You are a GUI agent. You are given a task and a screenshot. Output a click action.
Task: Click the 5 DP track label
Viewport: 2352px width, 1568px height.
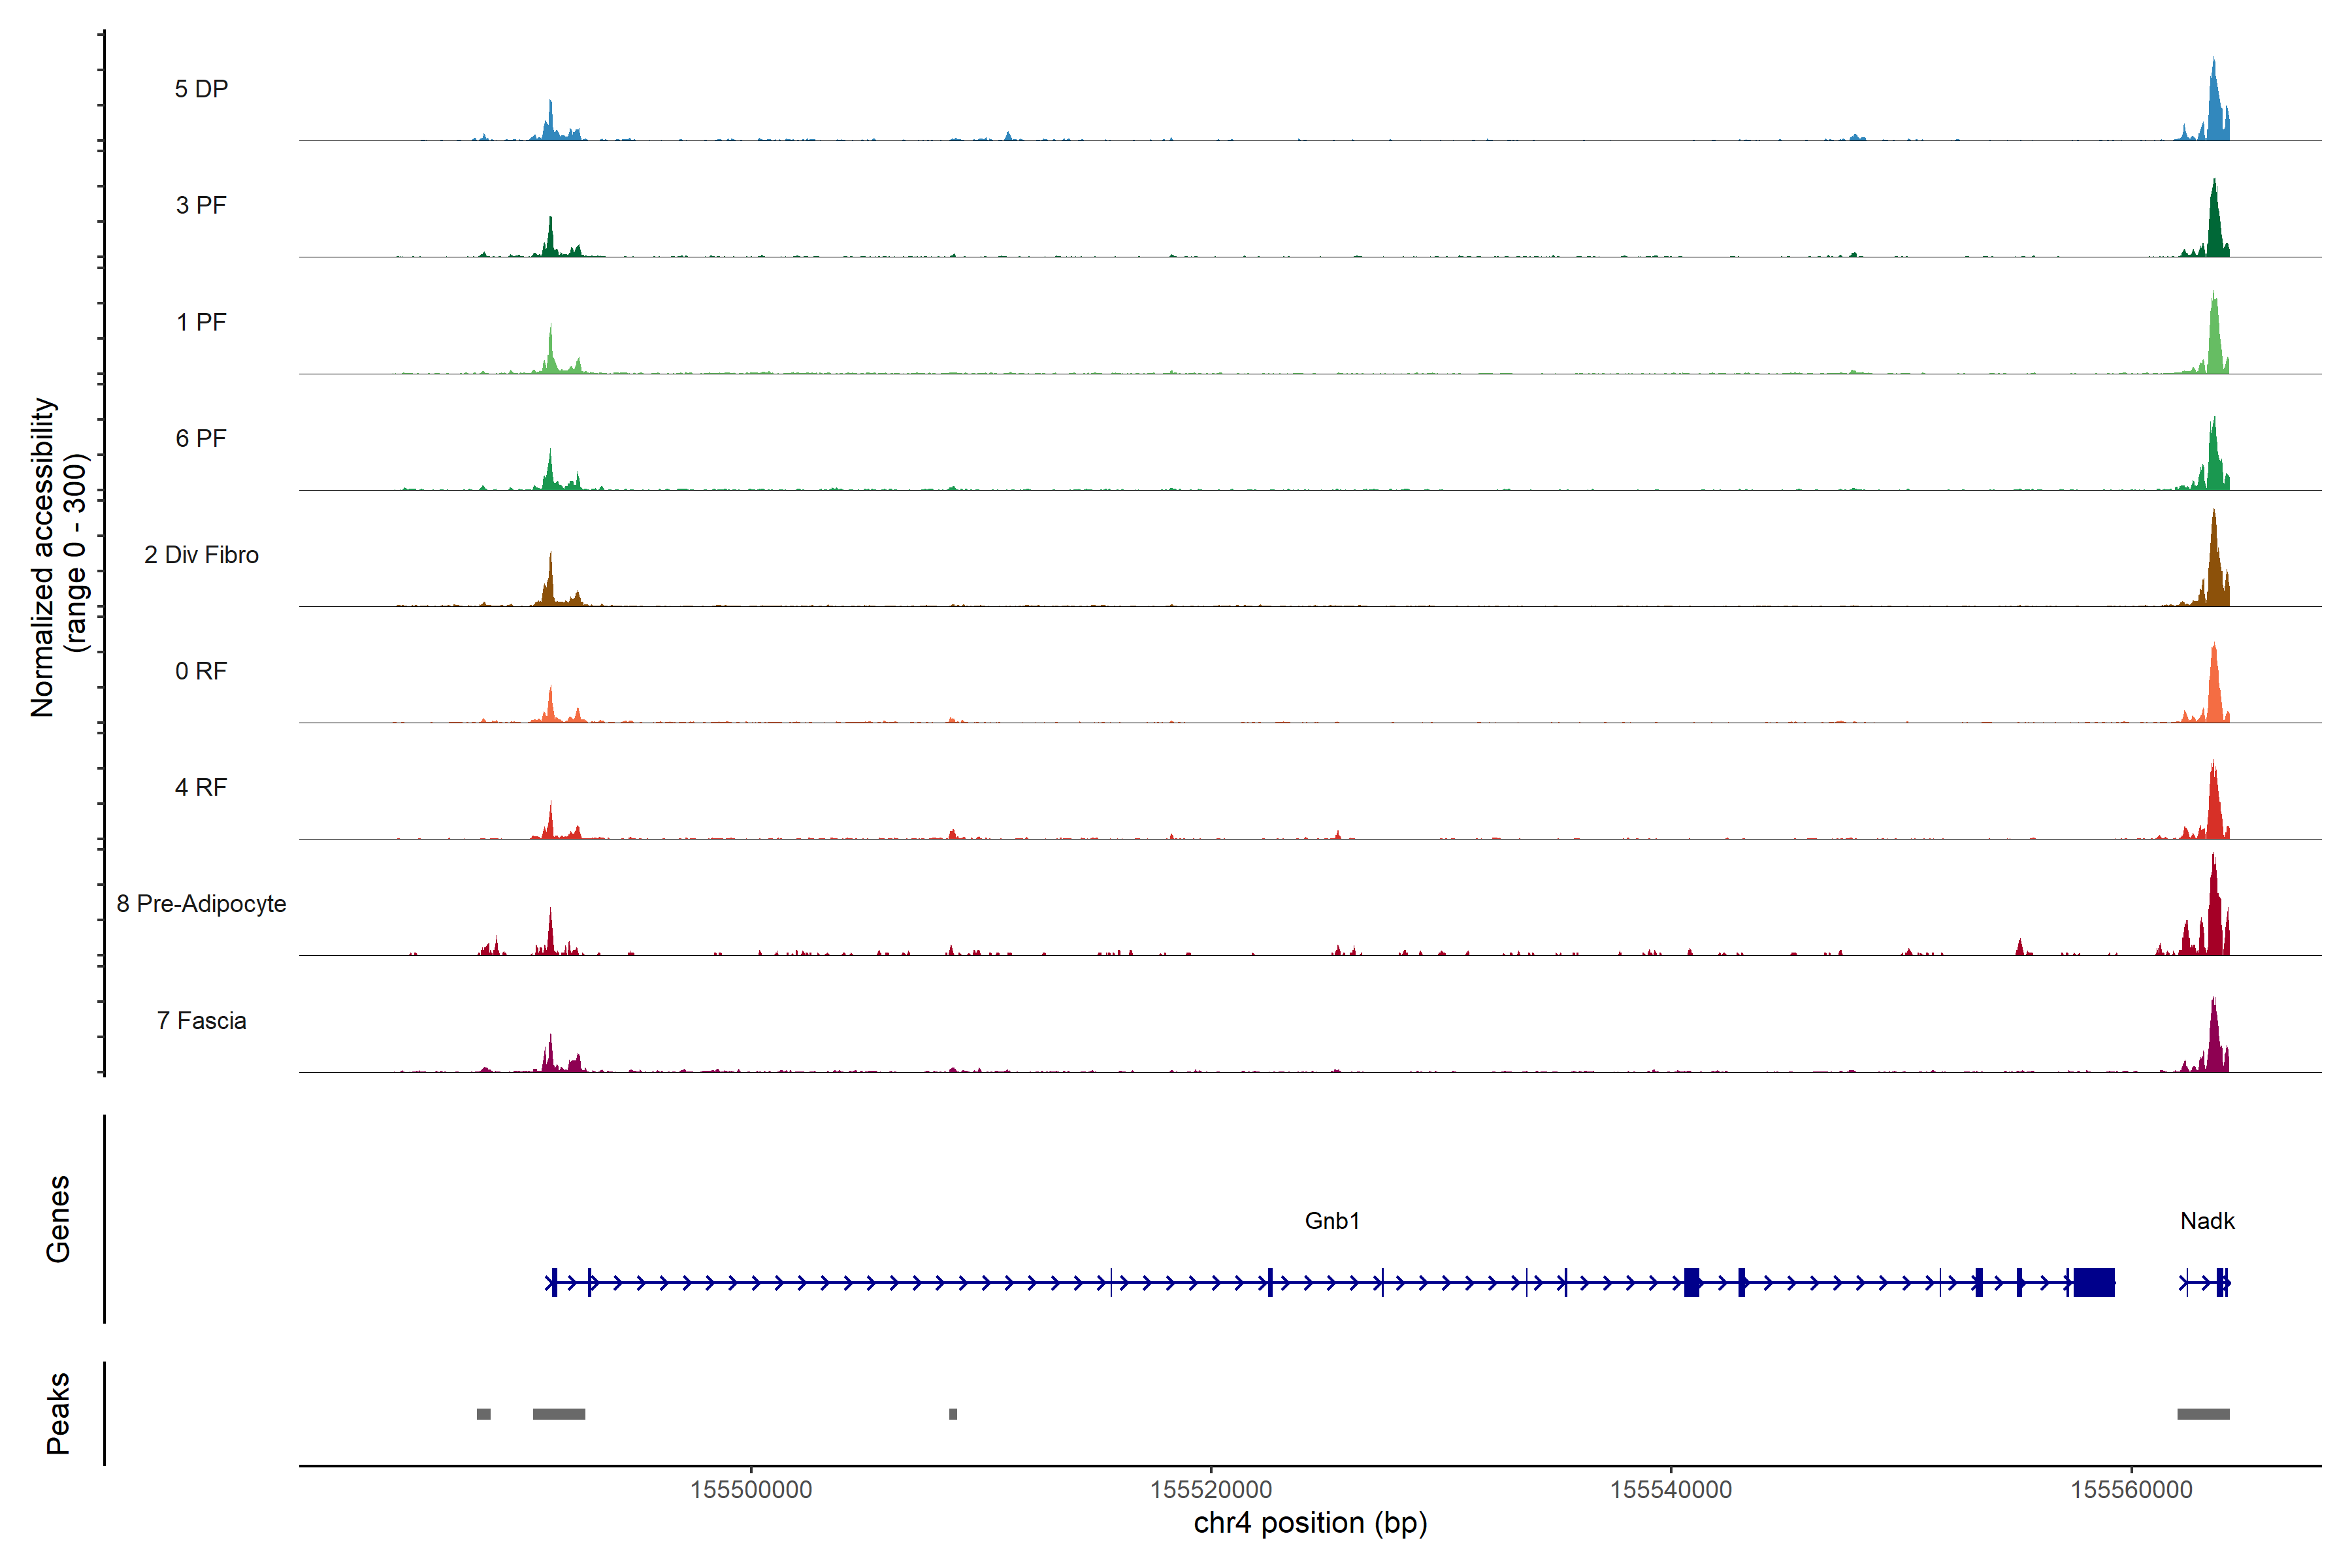[201, 89]
